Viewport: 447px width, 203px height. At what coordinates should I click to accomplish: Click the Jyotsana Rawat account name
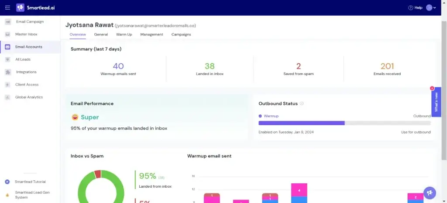pyautogui.click(x=89, y=25)
